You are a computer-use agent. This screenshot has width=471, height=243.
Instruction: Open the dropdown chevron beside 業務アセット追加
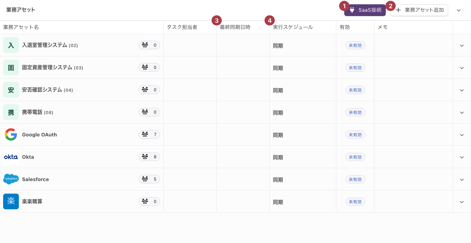458,10
